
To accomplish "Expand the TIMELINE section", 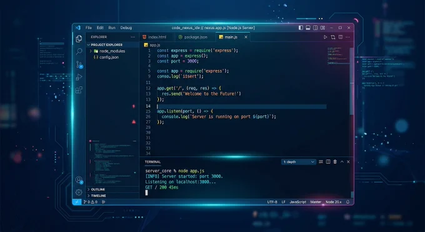I will (112, 196).
